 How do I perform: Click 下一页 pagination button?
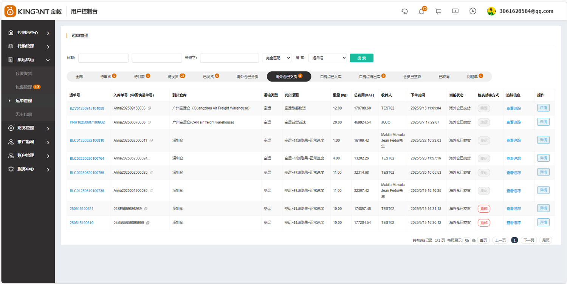[528, 240]
